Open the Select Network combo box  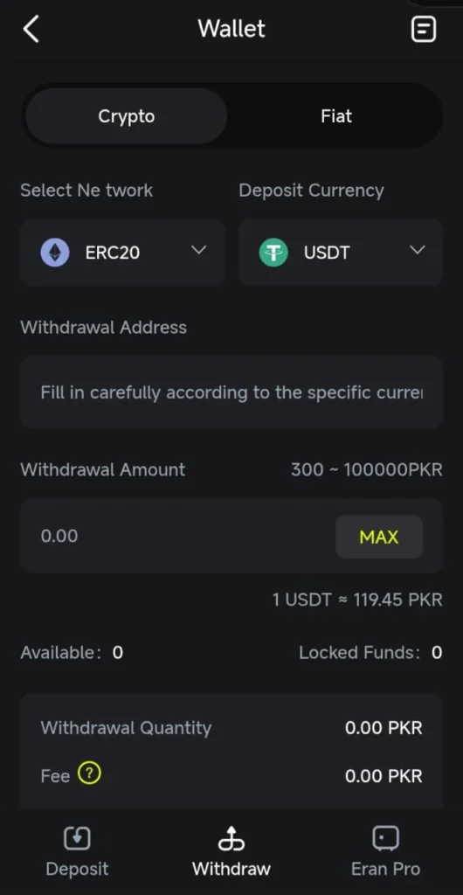pos(122,252)
